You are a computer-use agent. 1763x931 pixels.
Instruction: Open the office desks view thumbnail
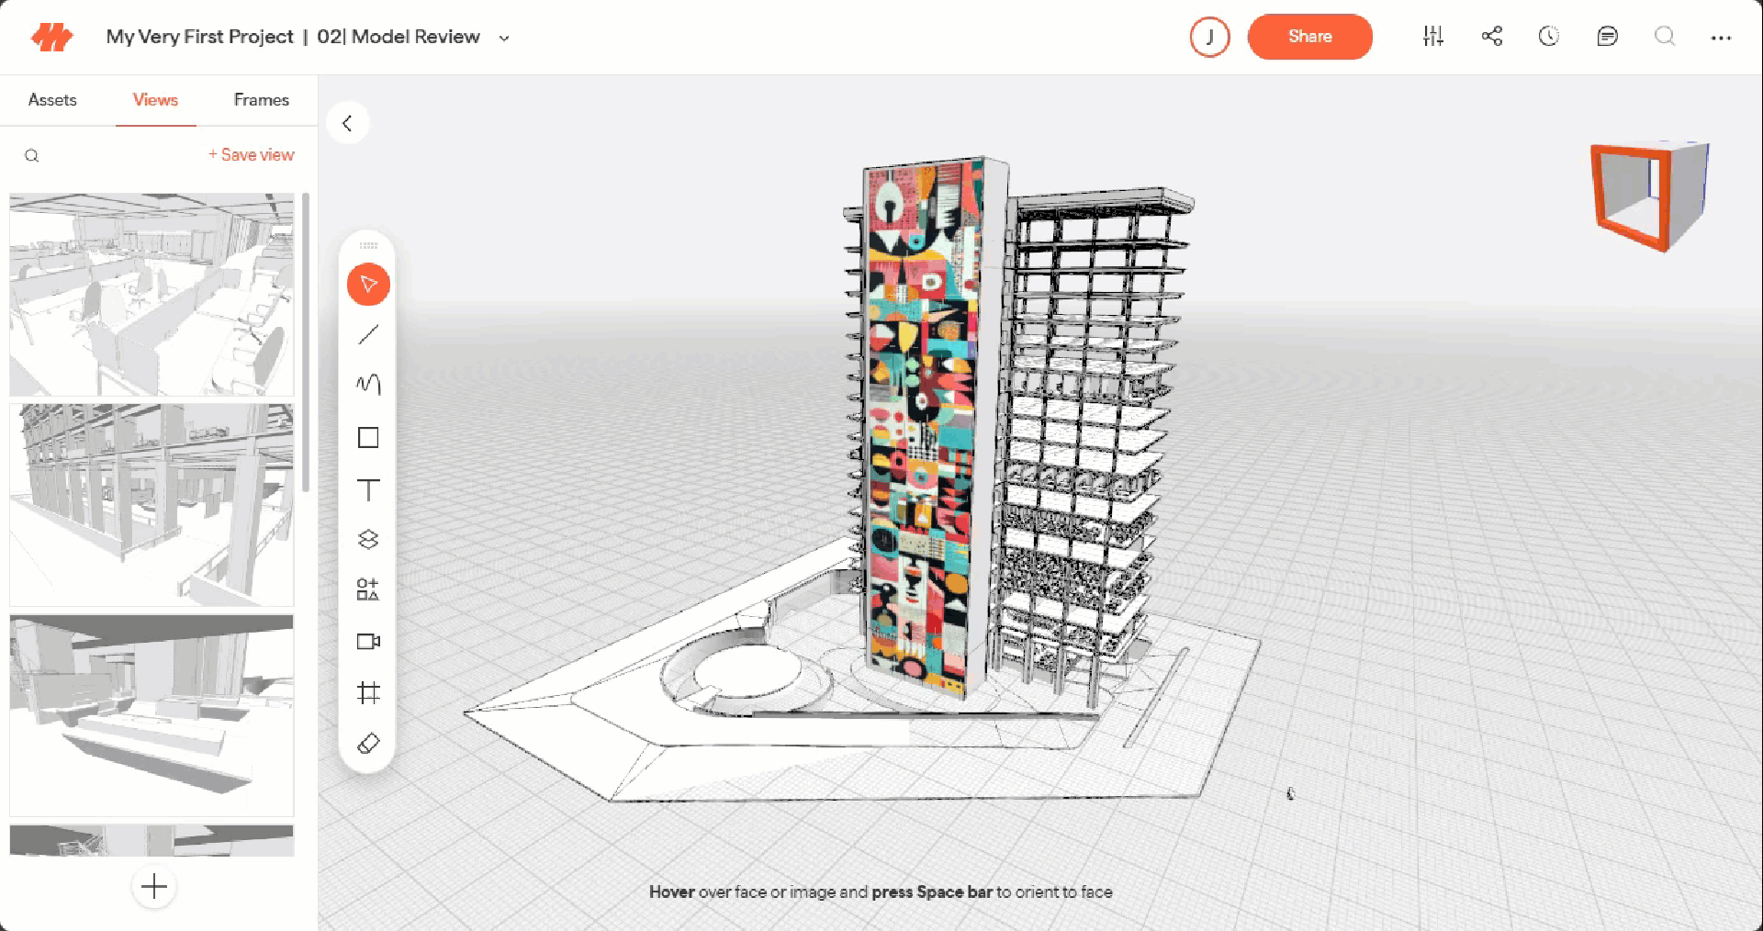[152, 295]
